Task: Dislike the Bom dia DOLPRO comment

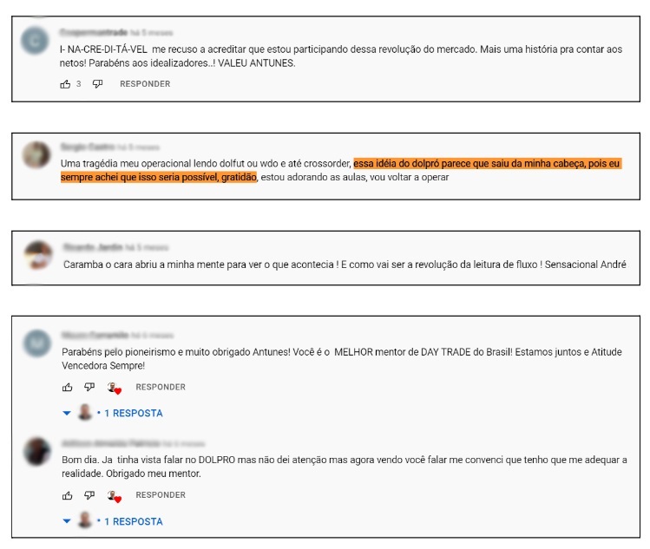Action: click(89, 495)
